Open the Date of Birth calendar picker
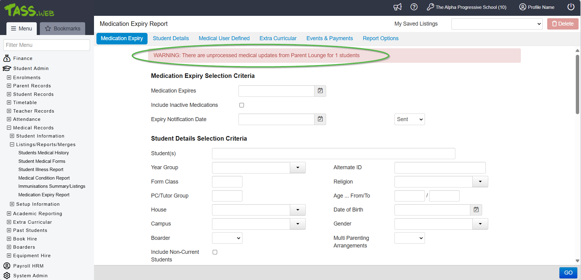 (x=476, y=210)
